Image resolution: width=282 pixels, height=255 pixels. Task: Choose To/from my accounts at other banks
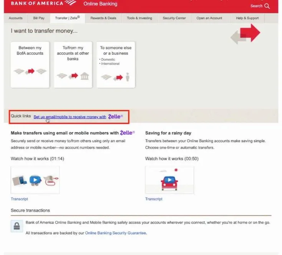click(73, 64)
